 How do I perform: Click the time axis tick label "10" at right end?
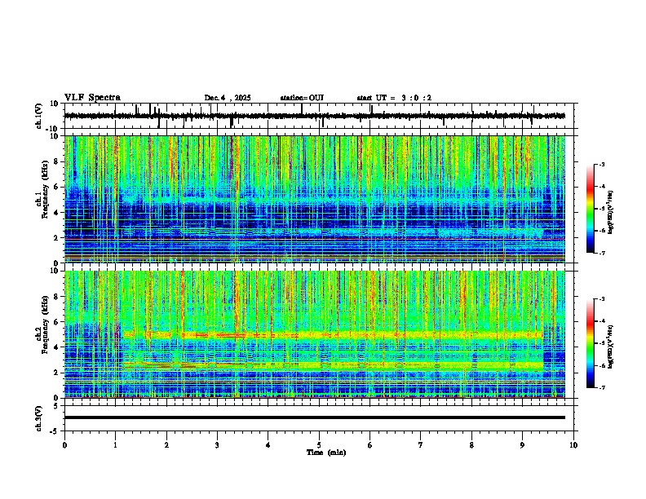573,445
